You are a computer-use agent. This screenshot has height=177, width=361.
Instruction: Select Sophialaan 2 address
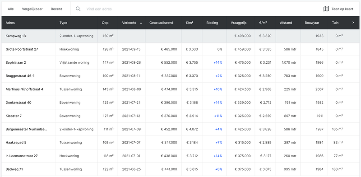tap(16, 62)
